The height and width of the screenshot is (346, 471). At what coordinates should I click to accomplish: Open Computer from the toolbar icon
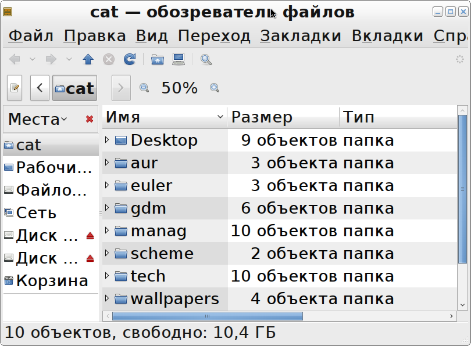click(179, 59)
